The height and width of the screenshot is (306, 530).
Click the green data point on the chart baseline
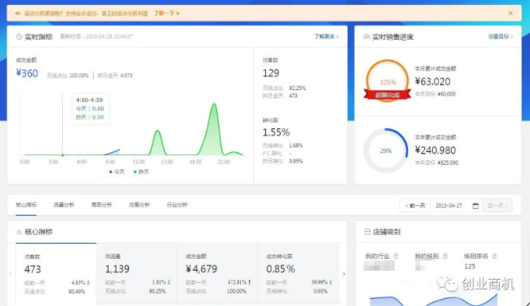(63, 155)
